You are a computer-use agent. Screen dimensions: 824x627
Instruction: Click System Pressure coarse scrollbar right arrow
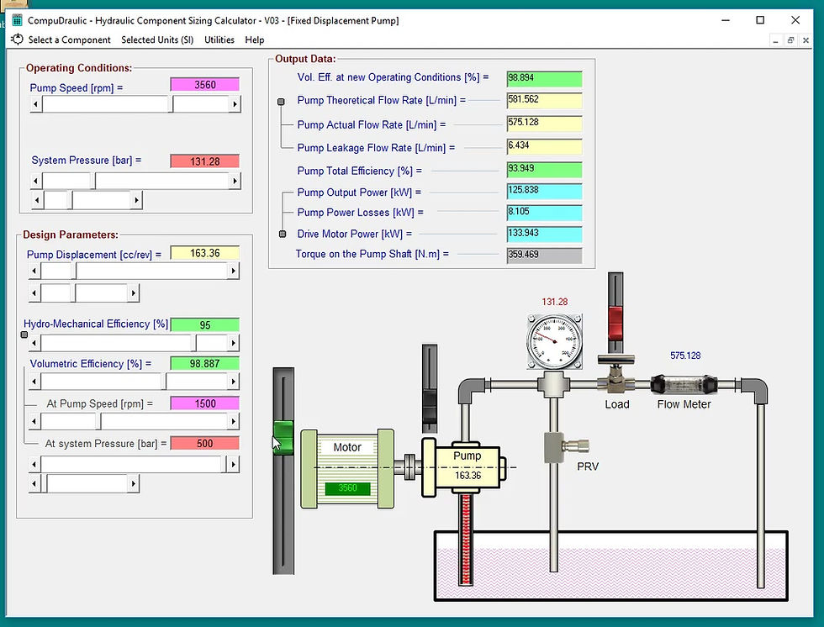point(235,182)
